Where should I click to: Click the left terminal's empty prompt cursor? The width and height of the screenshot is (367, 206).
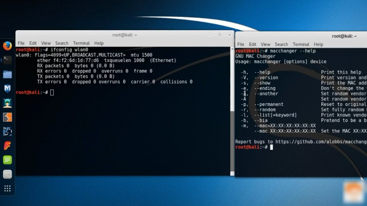point(52,92)
